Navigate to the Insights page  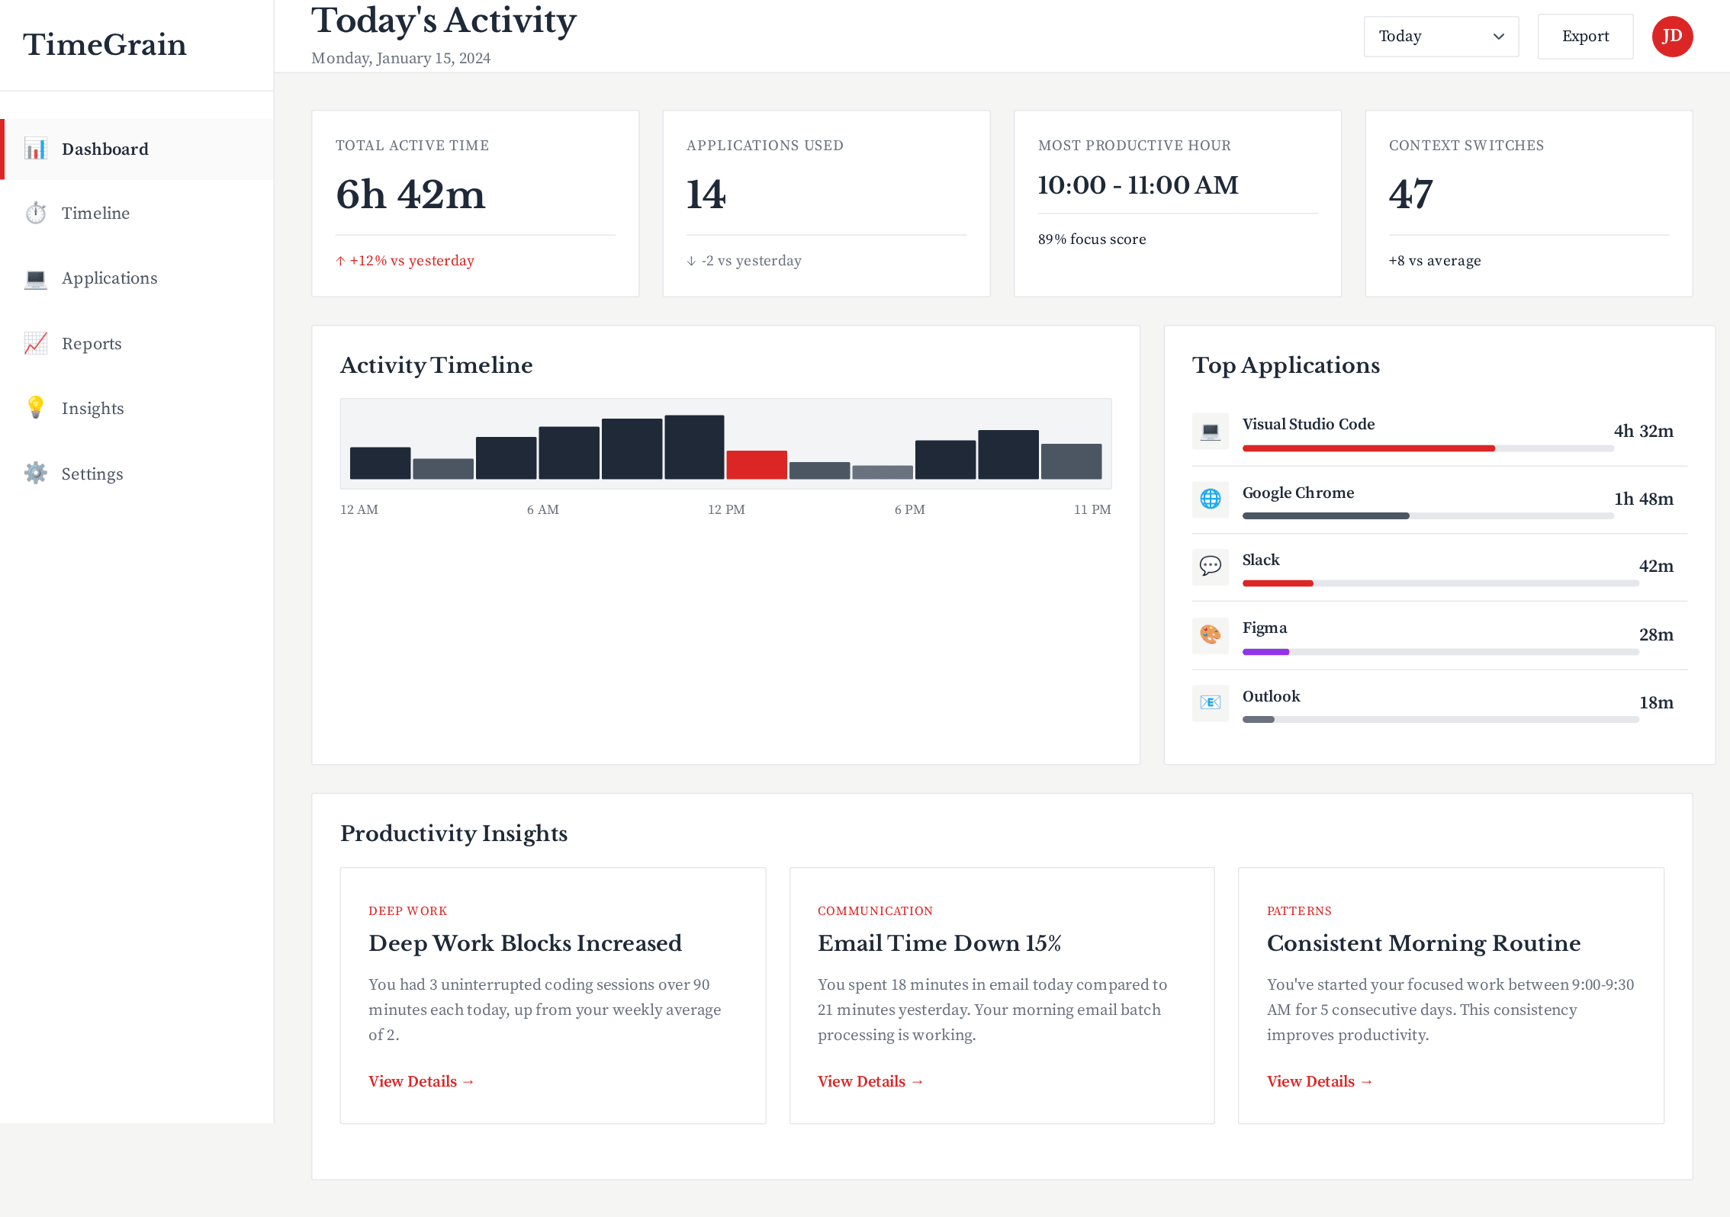(92, 408)
